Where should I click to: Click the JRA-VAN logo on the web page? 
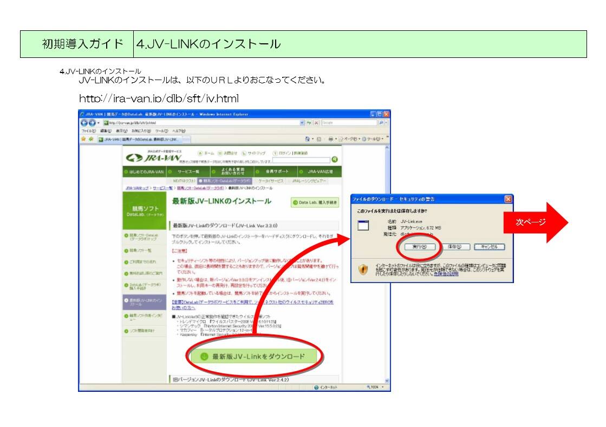(153, 158)
